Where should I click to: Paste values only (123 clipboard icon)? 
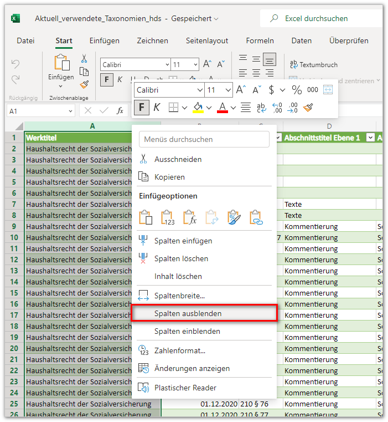pyautogui.click(x=167, y=217)
